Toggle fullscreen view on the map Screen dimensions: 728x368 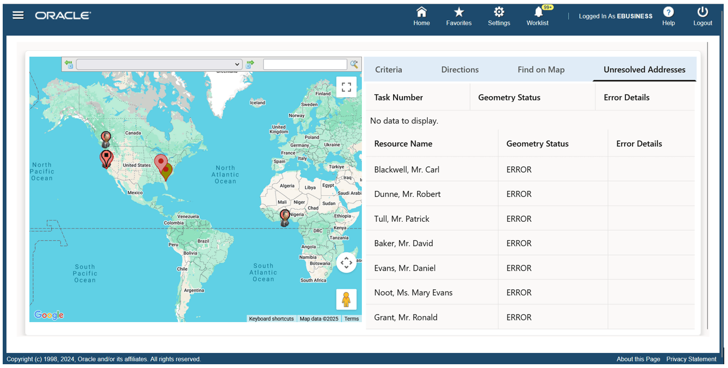[346, 86]
